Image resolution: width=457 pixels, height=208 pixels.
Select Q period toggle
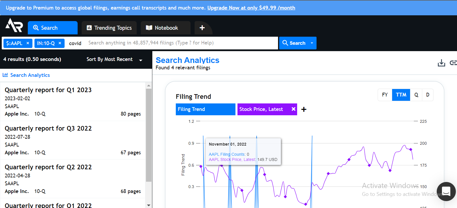[416, 95]
